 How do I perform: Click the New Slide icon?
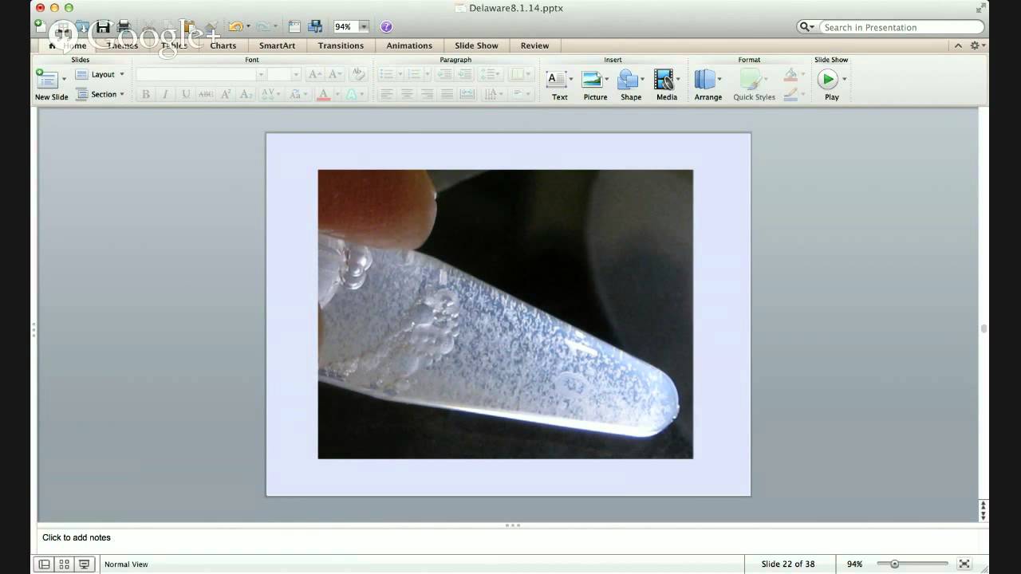click(47, 79)
